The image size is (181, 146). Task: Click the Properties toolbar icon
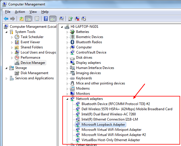click(37, 19)
